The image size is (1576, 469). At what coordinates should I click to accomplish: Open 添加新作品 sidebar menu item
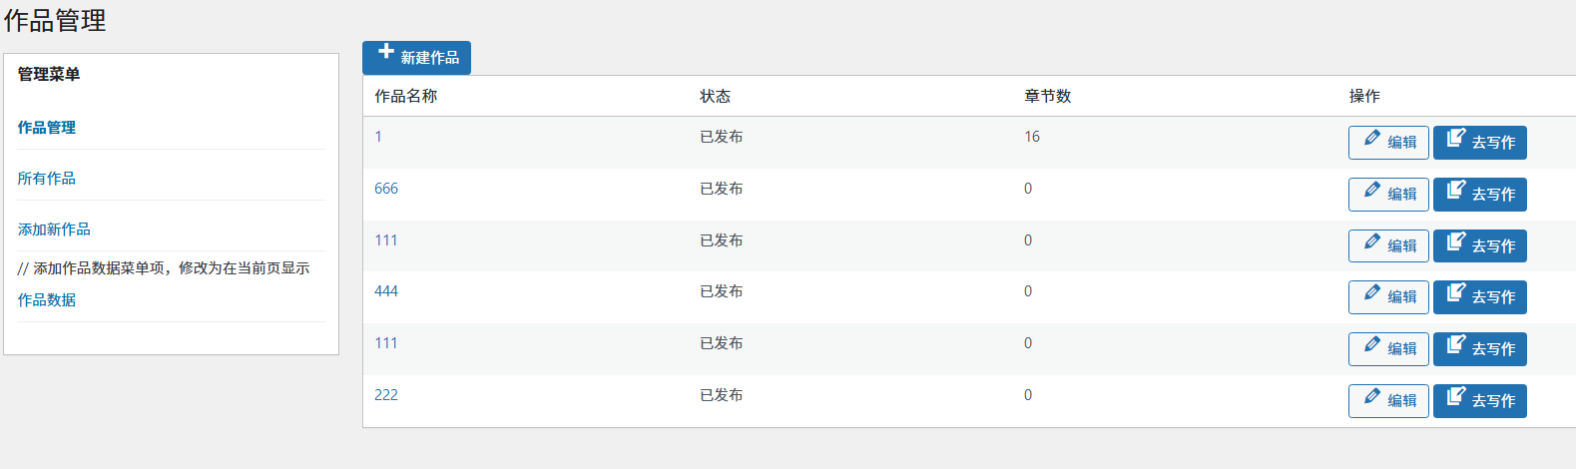(x=54, y=230)
